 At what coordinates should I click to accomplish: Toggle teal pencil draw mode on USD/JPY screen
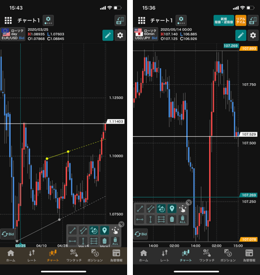point(241,35)
